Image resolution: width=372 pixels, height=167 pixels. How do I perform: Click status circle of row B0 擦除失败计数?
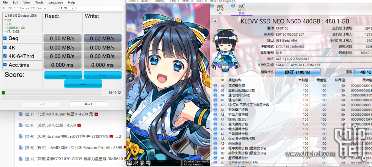(215, 153)
